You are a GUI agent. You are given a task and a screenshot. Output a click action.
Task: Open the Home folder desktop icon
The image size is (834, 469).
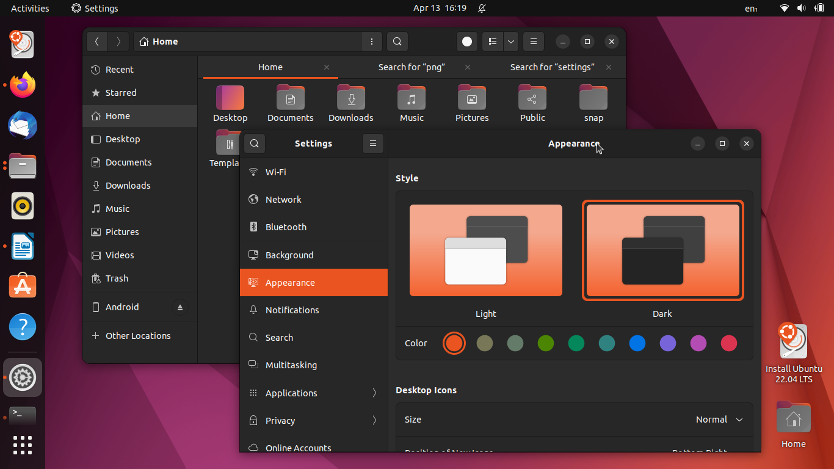pos(794,425)
